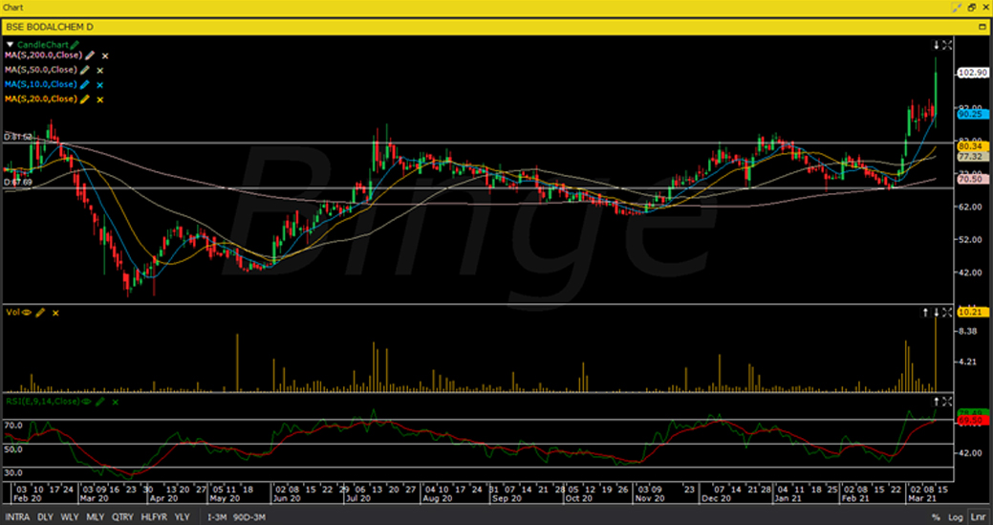
Task: Switch to INTRA timeframe
Action: click(x=18, y=517)
